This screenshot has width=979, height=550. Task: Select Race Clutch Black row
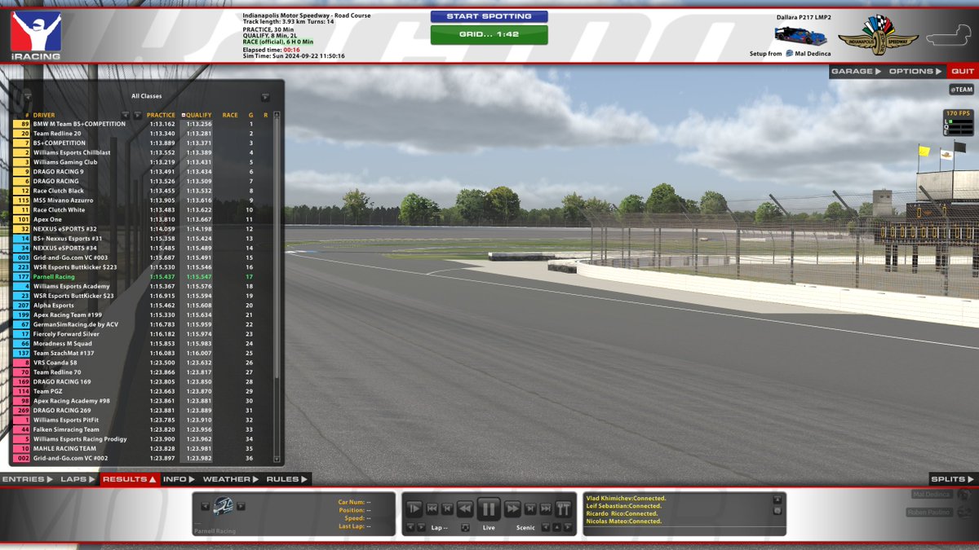click(x=143, y=191)
